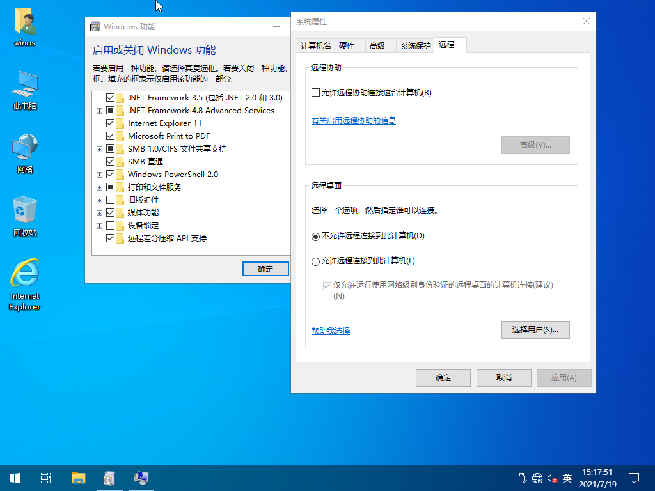Click the 选择用户(S)... button

[x=535, y=330]
